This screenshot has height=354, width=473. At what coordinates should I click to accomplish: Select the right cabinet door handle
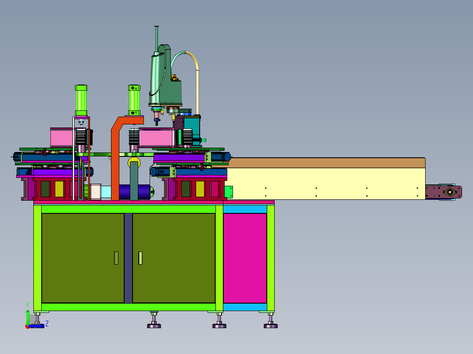(140, 258)
